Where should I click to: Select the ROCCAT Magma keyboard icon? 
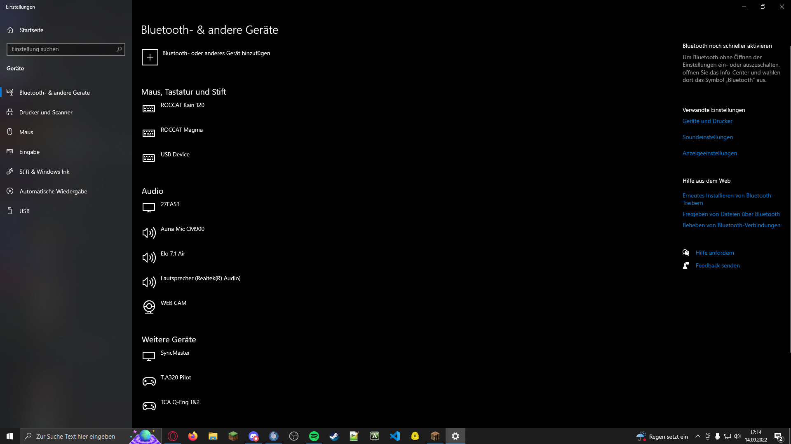tap(149, 133)
